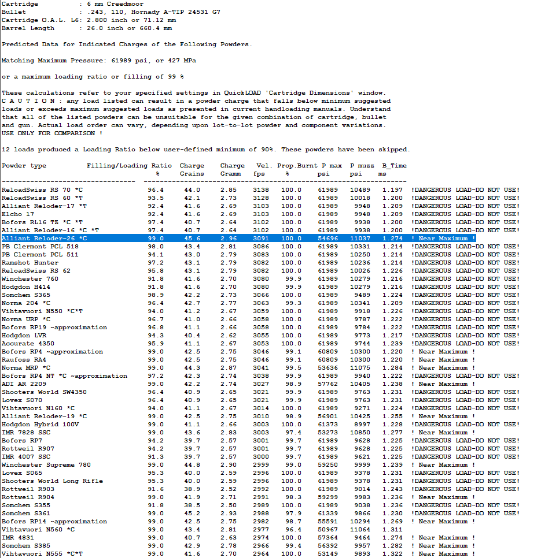Select the Lovex S065 row
Viewport: 541px width, 558px height.
click(x=260, y=473)
